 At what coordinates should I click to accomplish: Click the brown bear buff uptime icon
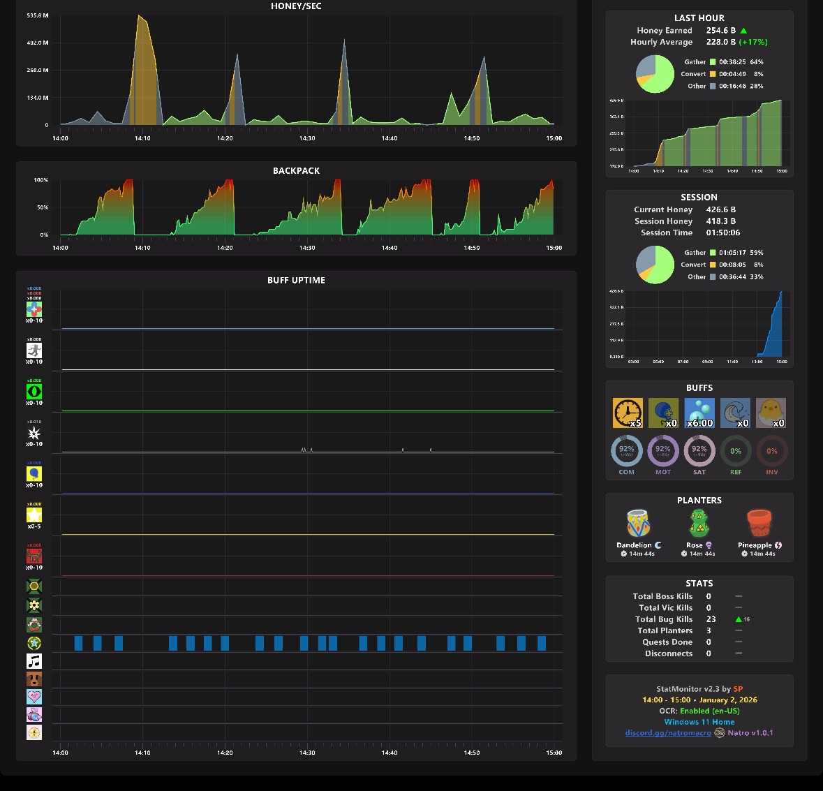pyautogui.click(x=34, y=679)
